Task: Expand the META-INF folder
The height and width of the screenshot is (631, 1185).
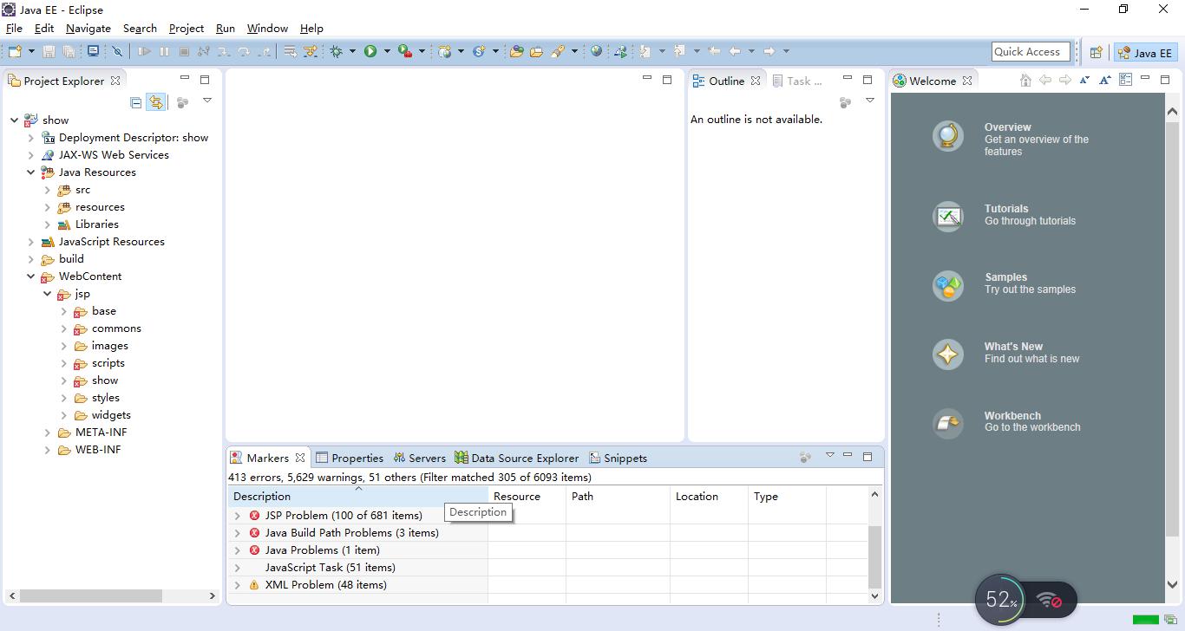Action: [x=47, y=433]
